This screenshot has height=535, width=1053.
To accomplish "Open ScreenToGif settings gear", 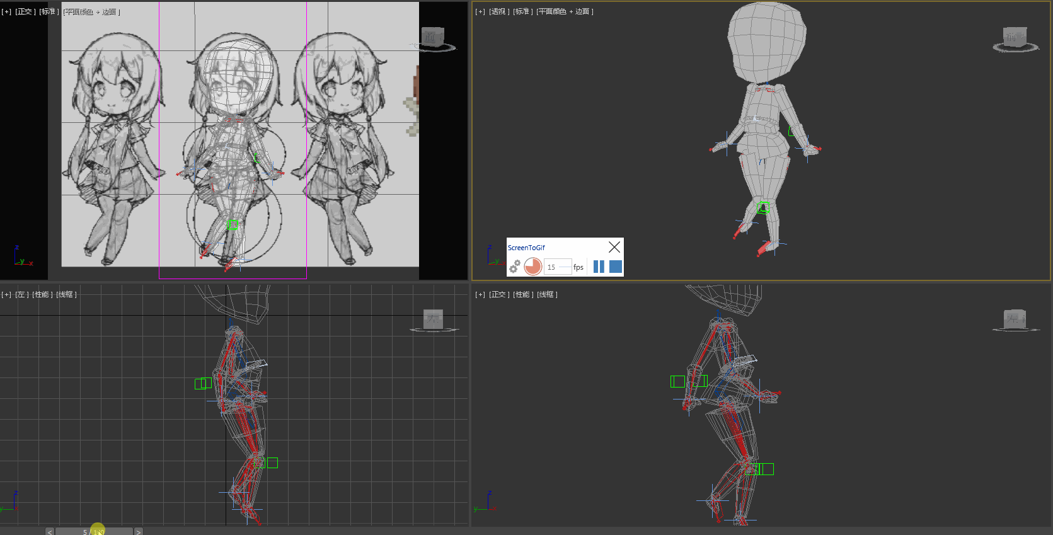I will tap(515, 267).
